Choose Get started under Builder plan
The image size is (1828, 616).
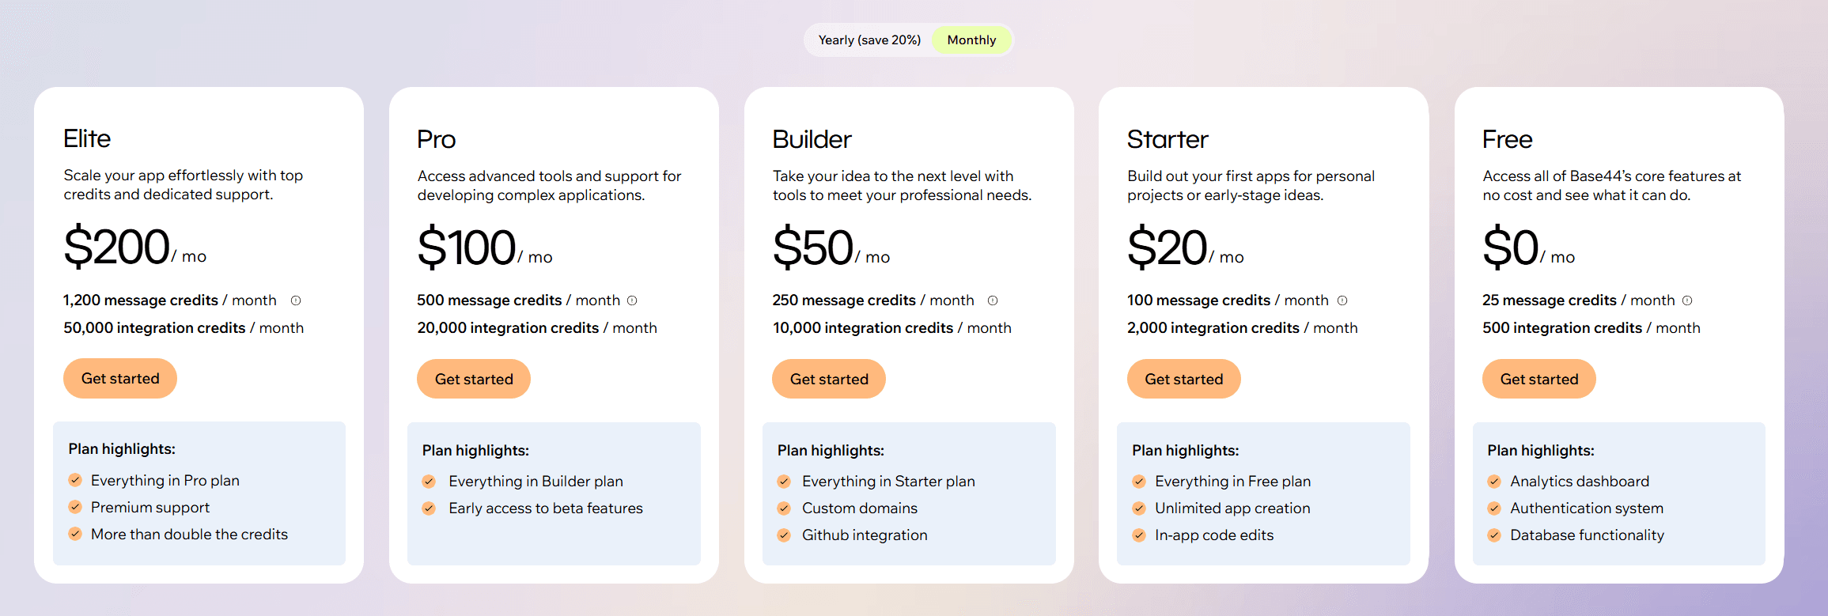[829, 380]
